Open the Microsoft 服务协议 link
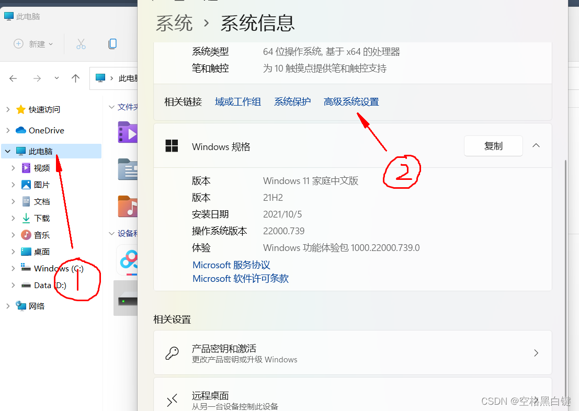 pyautogui.click(x=231, y=265)
